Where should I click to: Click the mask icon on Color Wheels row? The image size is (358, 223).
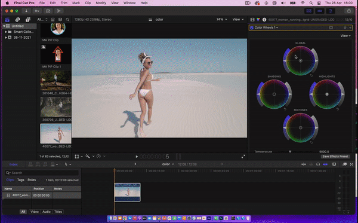point(331,28)
